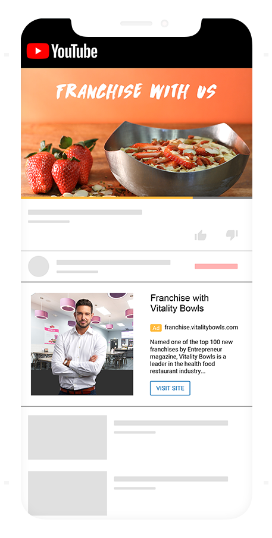272x538 pixels.
Task: Open the second suggested video thumbnail
Action: 67,493
